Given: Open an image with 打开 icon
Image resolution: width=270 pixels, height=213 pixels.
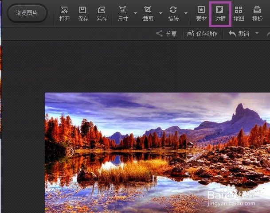Looking at the screenshot, I should click(x=64, y=14).
